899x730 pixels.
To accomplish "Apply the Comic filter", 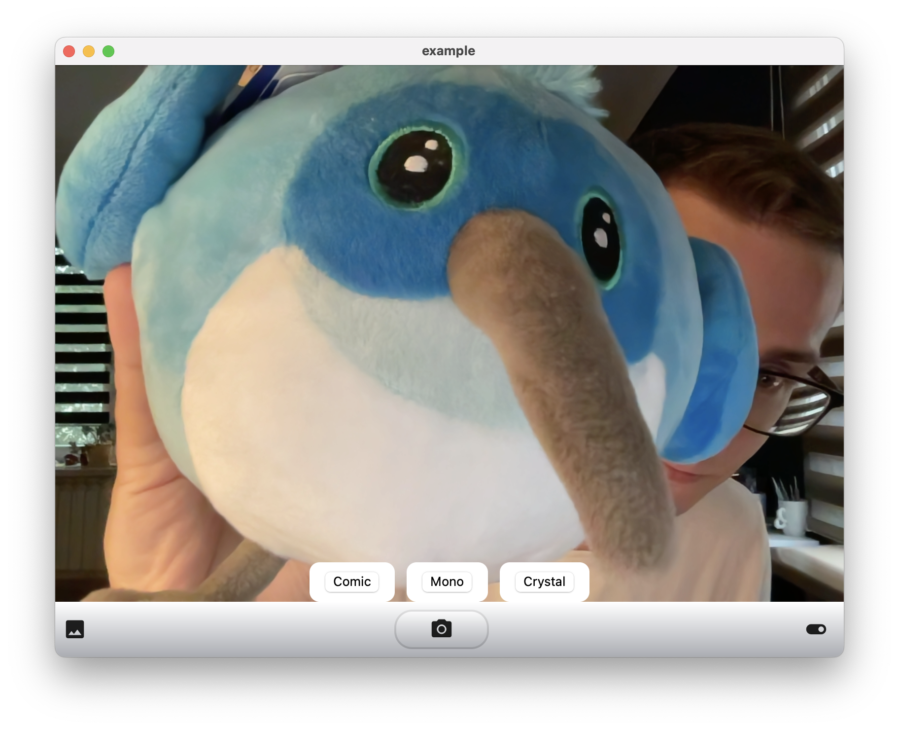I will click(x=352, y=582).
